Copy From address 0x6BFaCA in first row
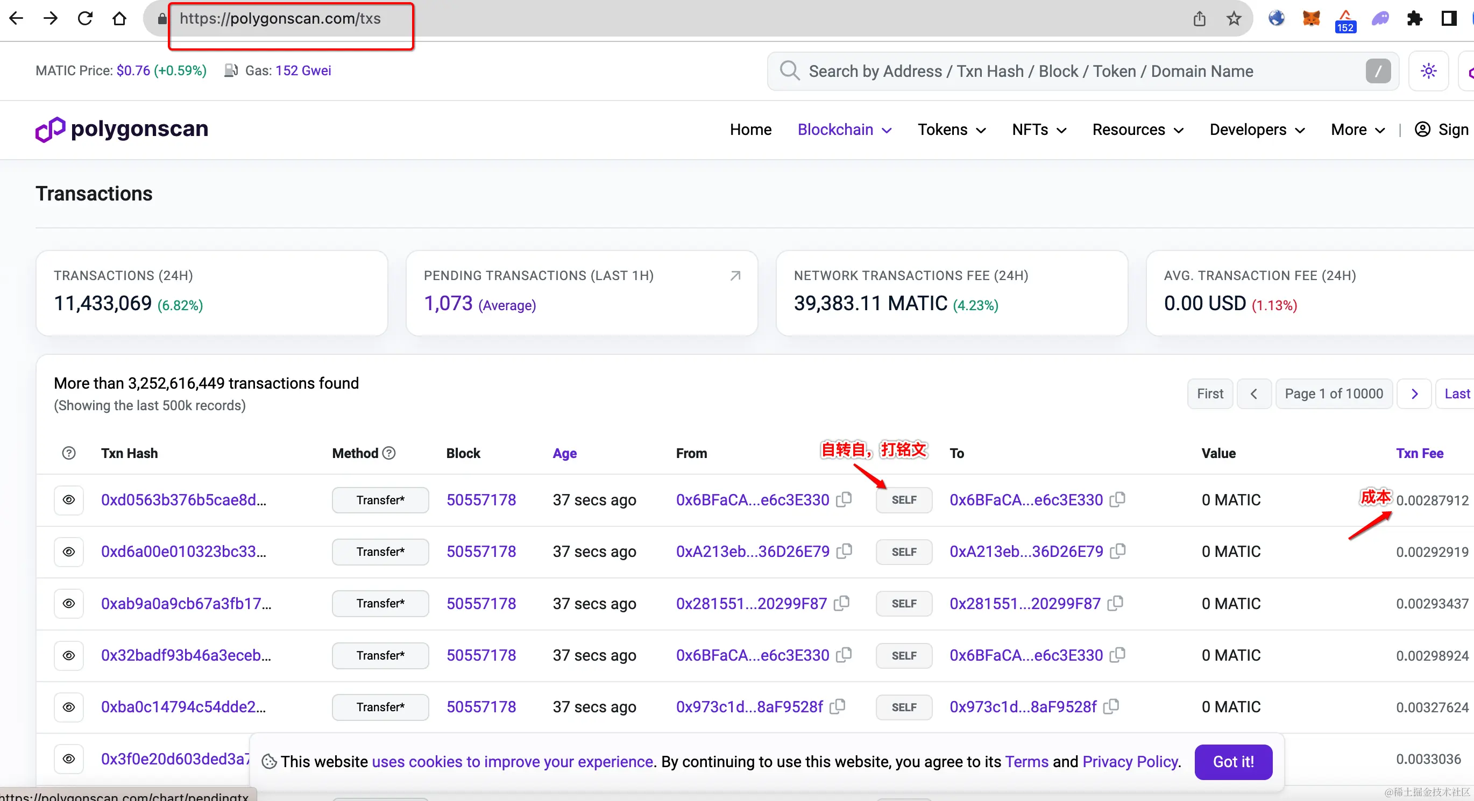Viewport: 1474px width, 801px height. (x=844, y=500)
